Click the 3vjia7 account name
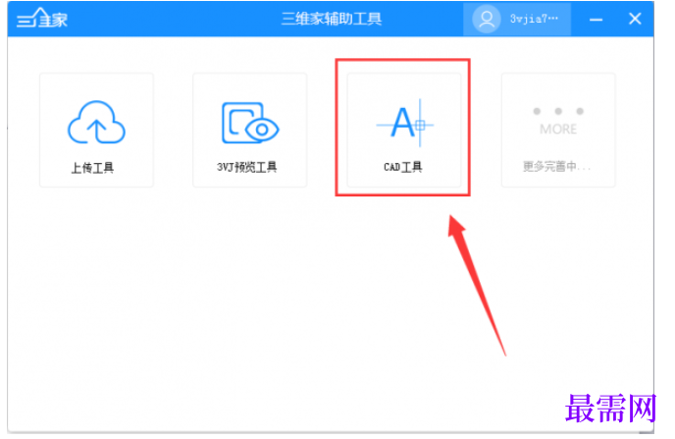The image size is (675, 439). [x=534, y=19]
